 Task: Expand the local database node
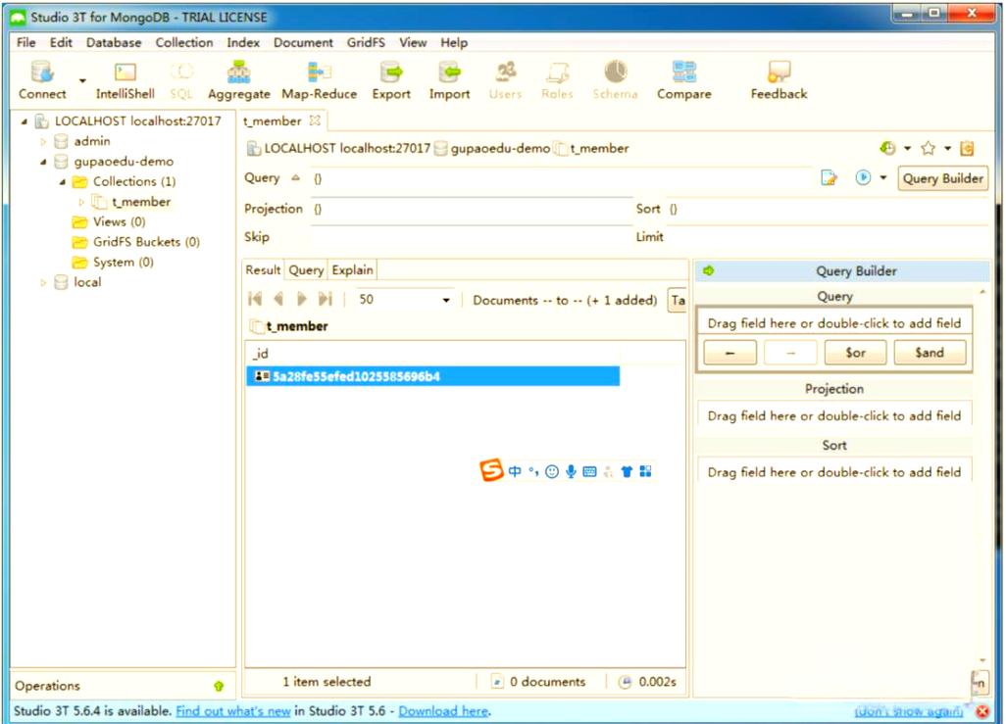[43, 282]
